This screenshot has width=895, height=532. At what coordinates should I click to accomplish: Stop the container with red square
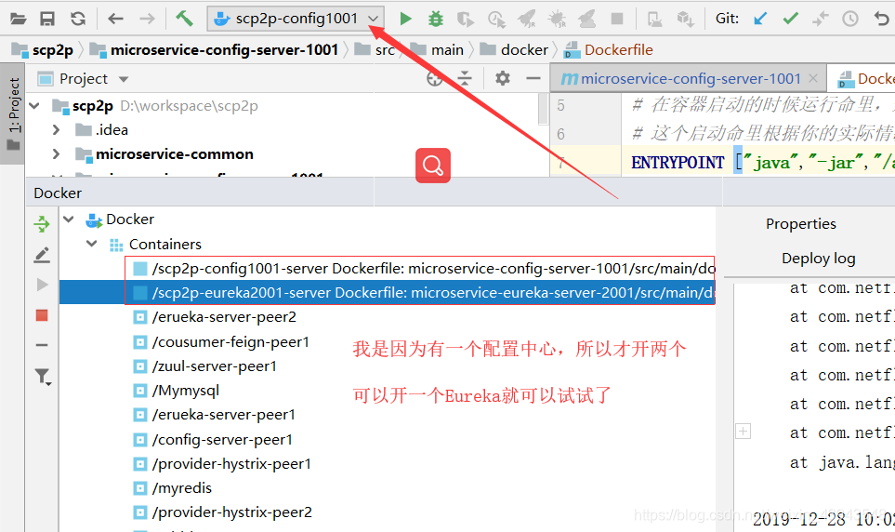tap(42, 315)
